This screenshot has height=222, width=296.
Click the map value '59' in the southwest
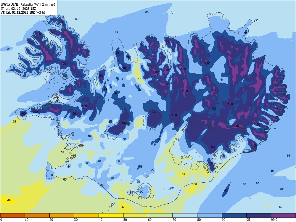click(x=62, y=152)
